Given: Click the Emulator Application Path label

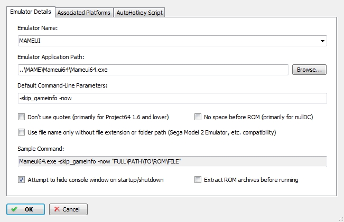Looking at the screenshot, I should 51,57.
